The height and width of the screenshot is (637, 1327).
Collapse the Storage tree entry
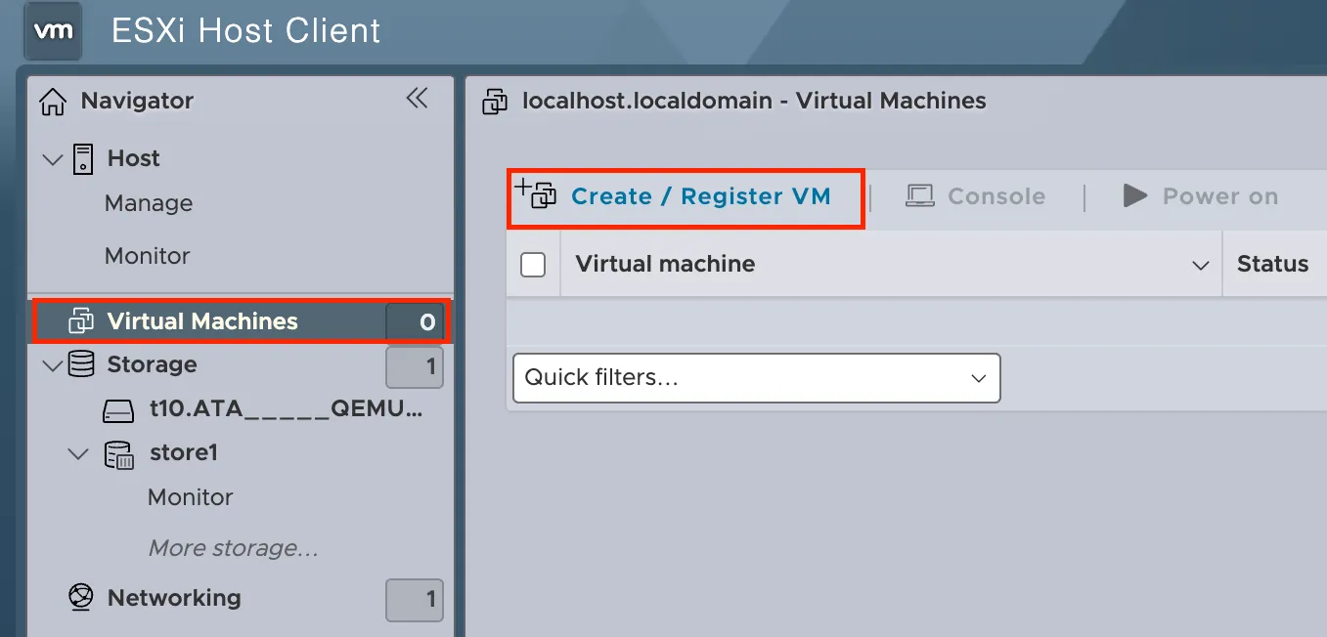[52, 363]
